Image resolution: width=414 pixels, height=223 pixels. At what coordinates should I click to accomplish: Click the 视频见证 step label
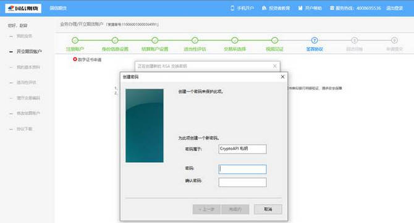(274, 49)
